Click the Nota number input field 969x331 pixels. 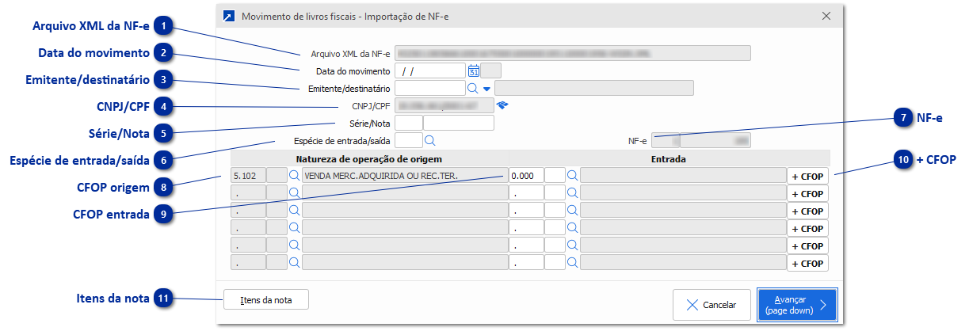coord(459,123)
